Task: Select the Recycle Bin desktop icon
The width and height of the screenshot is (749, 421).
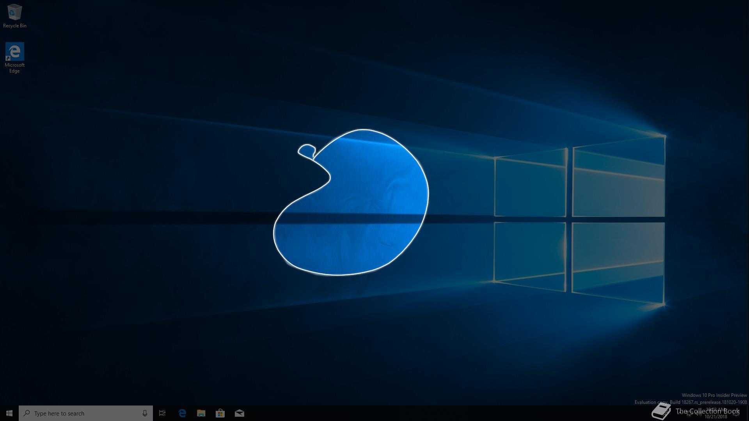Action: [x=14, y=16]
